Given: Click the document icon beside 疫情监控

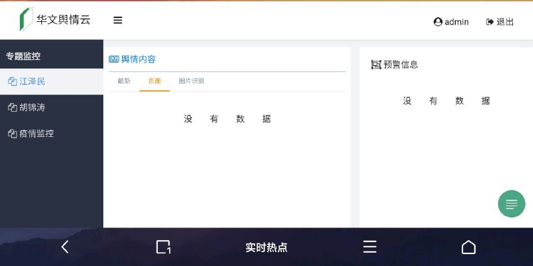Looking at the screenshot, I should click(12, 134).
